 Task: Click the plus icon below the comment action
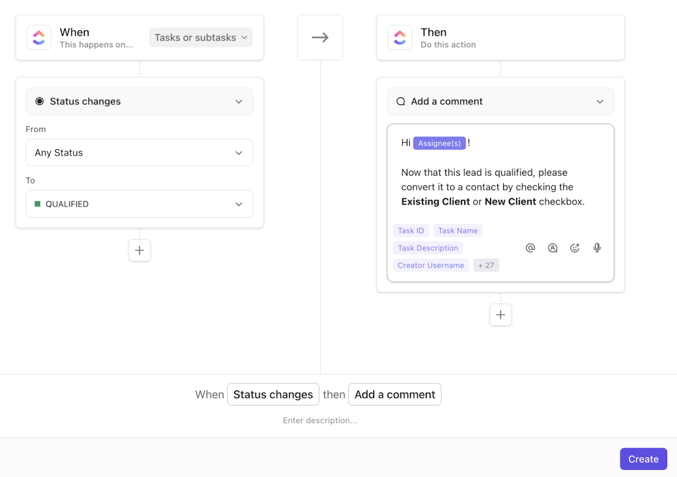(500, 314)
